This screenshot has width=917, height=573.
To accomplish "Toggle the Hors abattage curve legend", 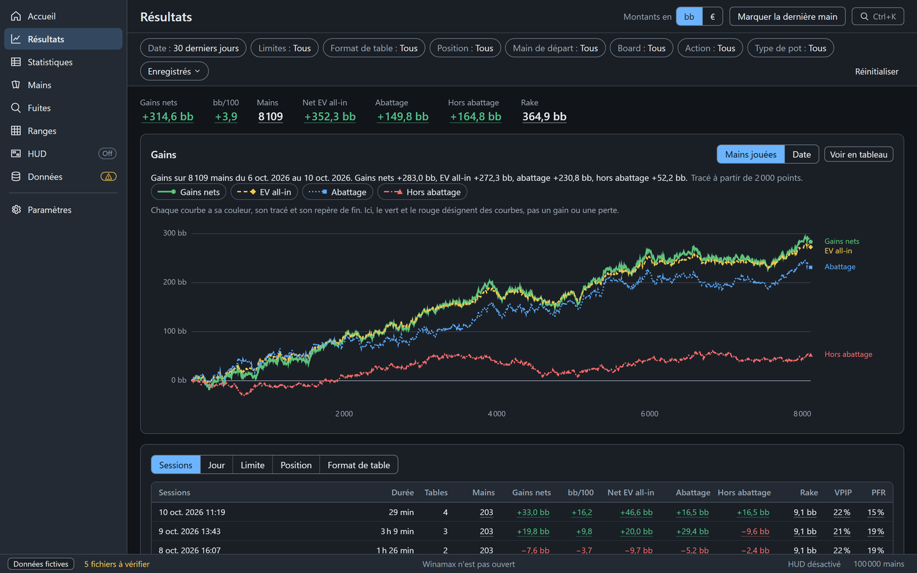I will tap(422, 192).
